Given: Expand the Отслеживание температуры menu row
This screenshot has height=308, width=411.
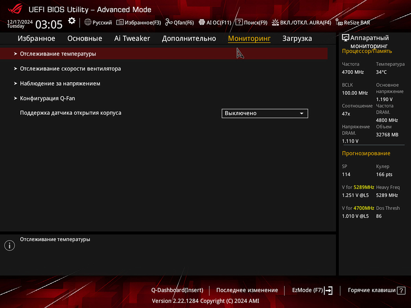Looking at the screenshot, I should click(x=164, y=54).
